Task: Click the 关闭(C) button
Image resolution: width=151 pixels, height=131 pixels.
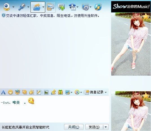Action: tap(74, 127)
